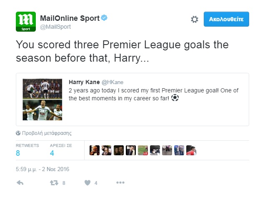
Task: Expand the three-dot more options menu
Action: [x=120, y=183]
